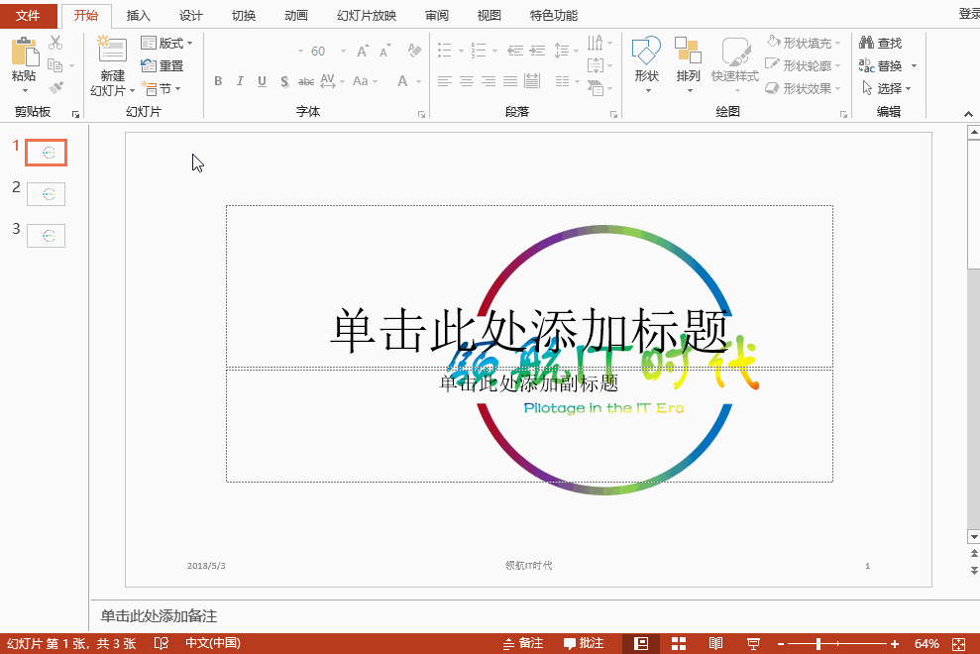Toggle 备注 notes in status bar
This screenshot has height=654, width=980.
tap(522, 643)
